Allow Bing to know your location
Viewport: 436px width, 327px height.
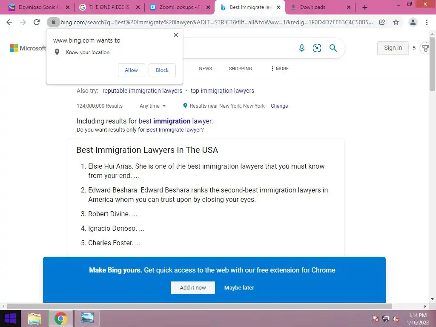(x=131, y=70)
